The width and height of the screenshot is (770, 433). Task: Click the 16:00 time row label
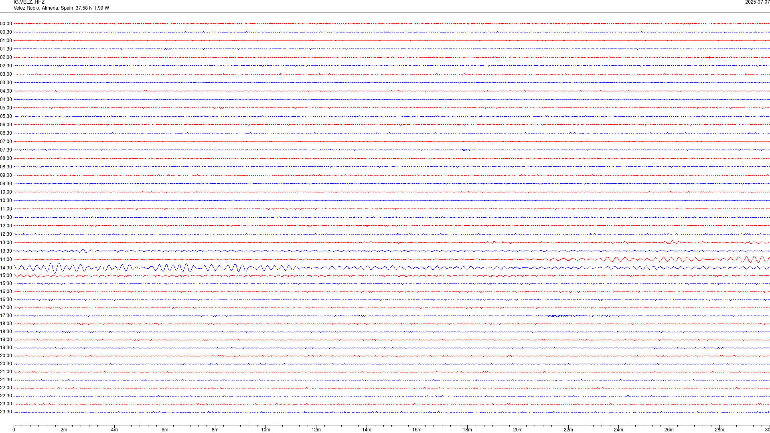pos(6,291)
